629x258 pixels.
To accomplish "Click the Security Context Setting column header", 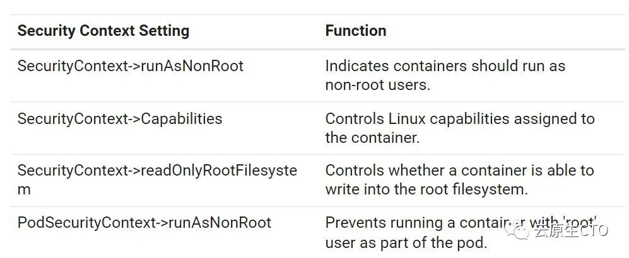I will (x=103, y=30).
